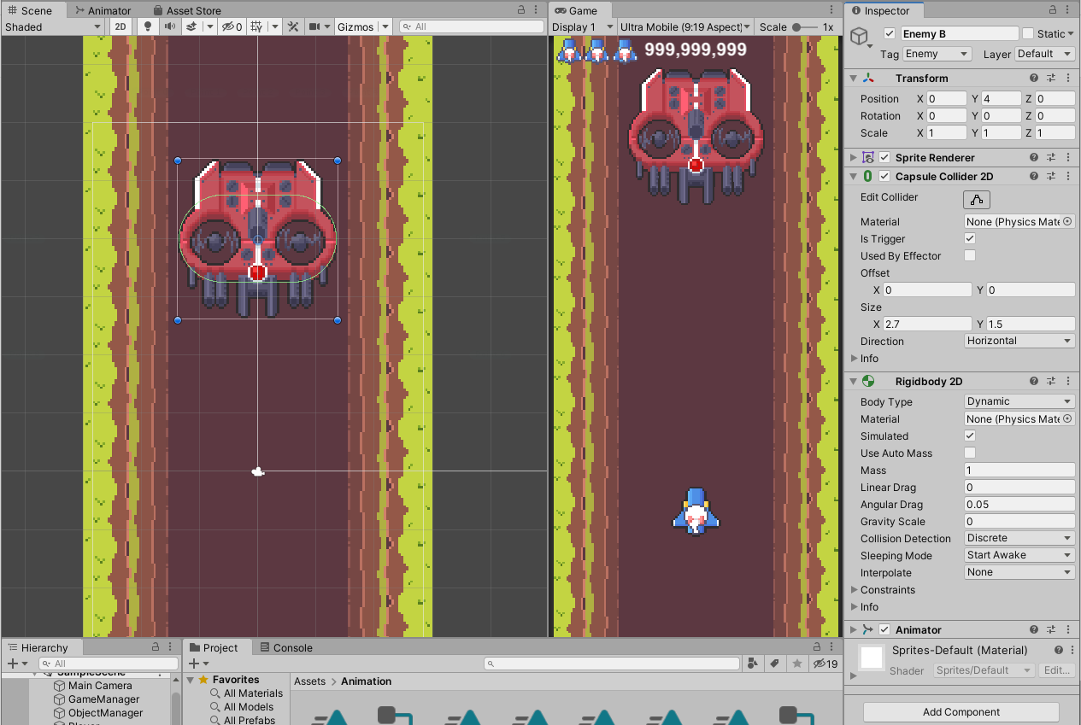
Task: Open the Shaded draw mode dropdown
Action: [52, 26]
